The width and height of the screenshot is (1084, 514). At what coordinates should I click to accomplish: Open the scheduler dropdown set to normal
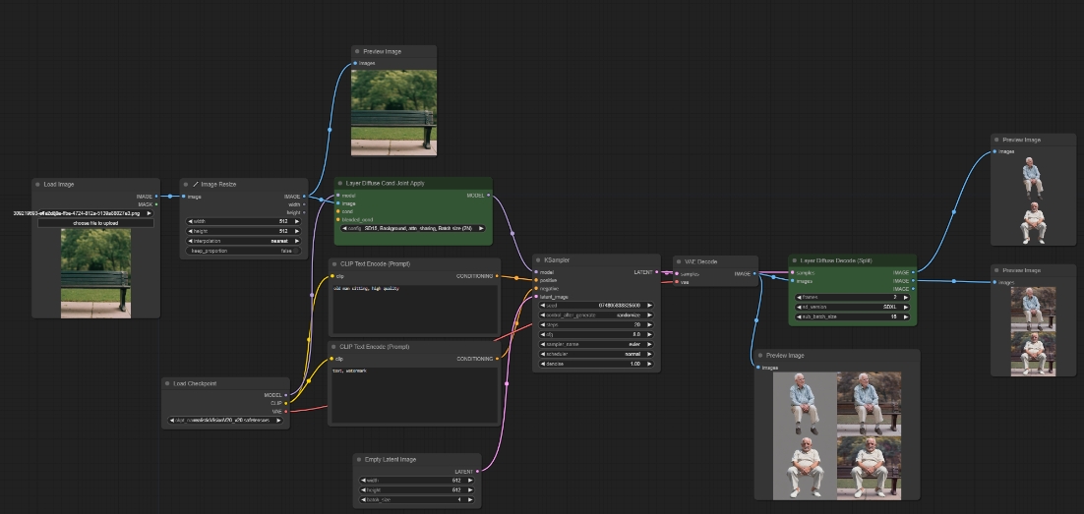595,354
